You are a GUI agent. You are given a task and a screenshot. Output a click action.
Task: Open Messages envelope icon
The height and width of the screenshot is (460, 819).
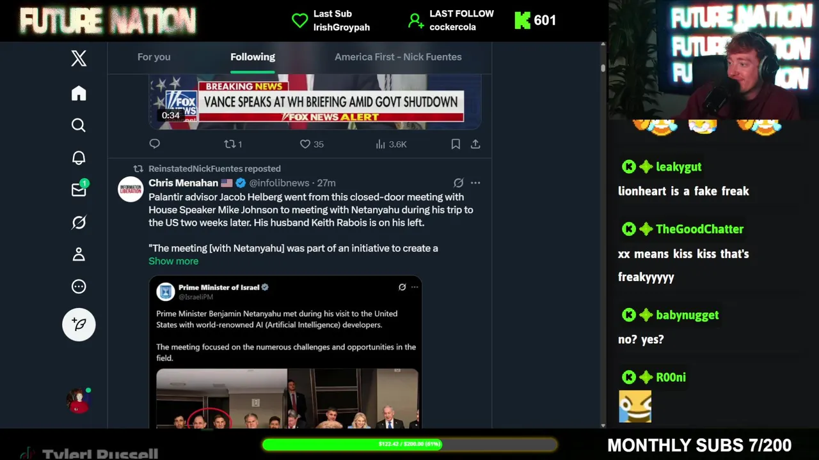pos(79,190)
